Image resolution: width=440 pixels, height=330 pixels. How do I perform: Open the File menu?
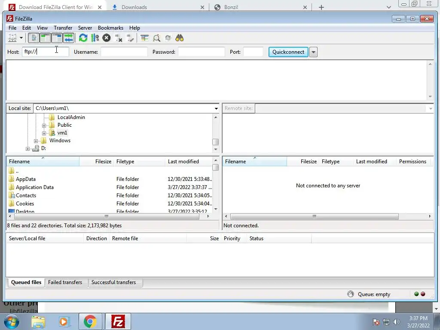(x=12, y=28)
